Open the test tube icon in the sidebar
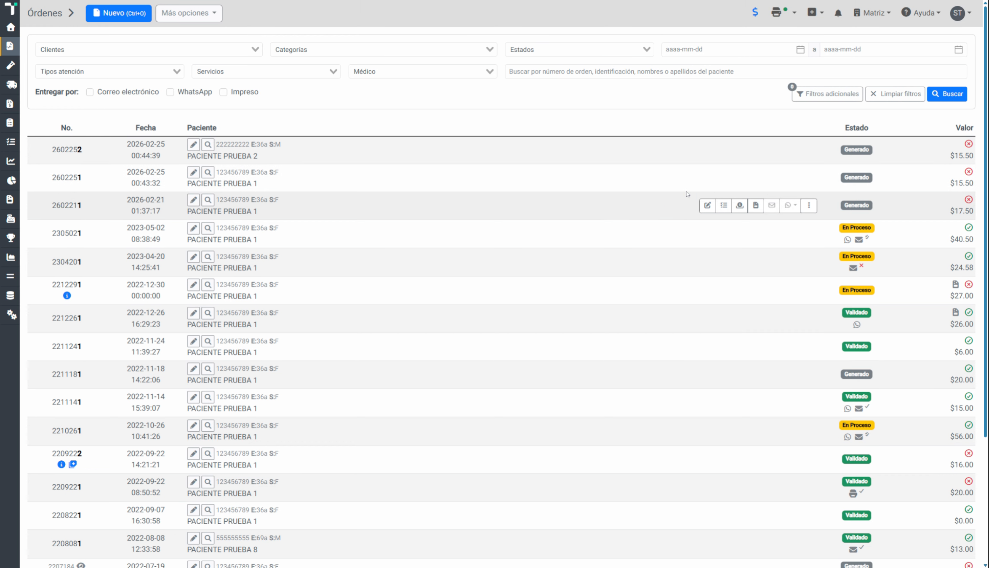 pyautogui.click(x=11, y=65)
